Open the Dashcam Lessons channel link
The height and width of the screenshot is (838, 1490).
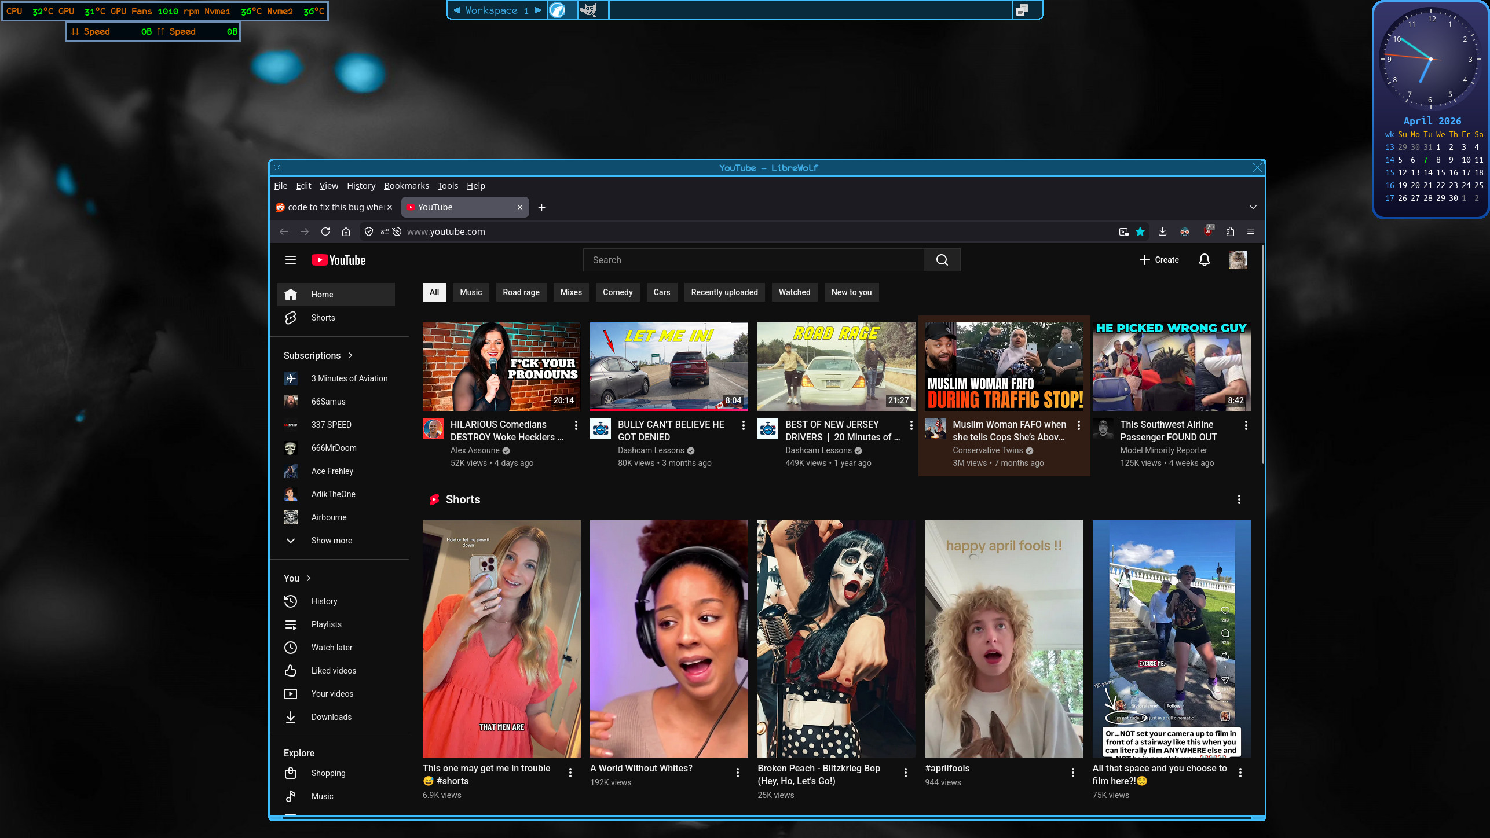pyautogui.click(x=650, y=450)
